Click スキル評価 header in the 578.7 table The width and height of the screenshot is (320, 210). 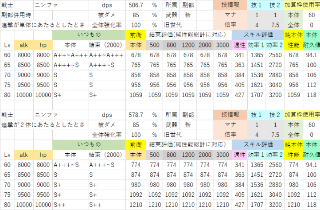pyautogui.click(x=258, y=145)
